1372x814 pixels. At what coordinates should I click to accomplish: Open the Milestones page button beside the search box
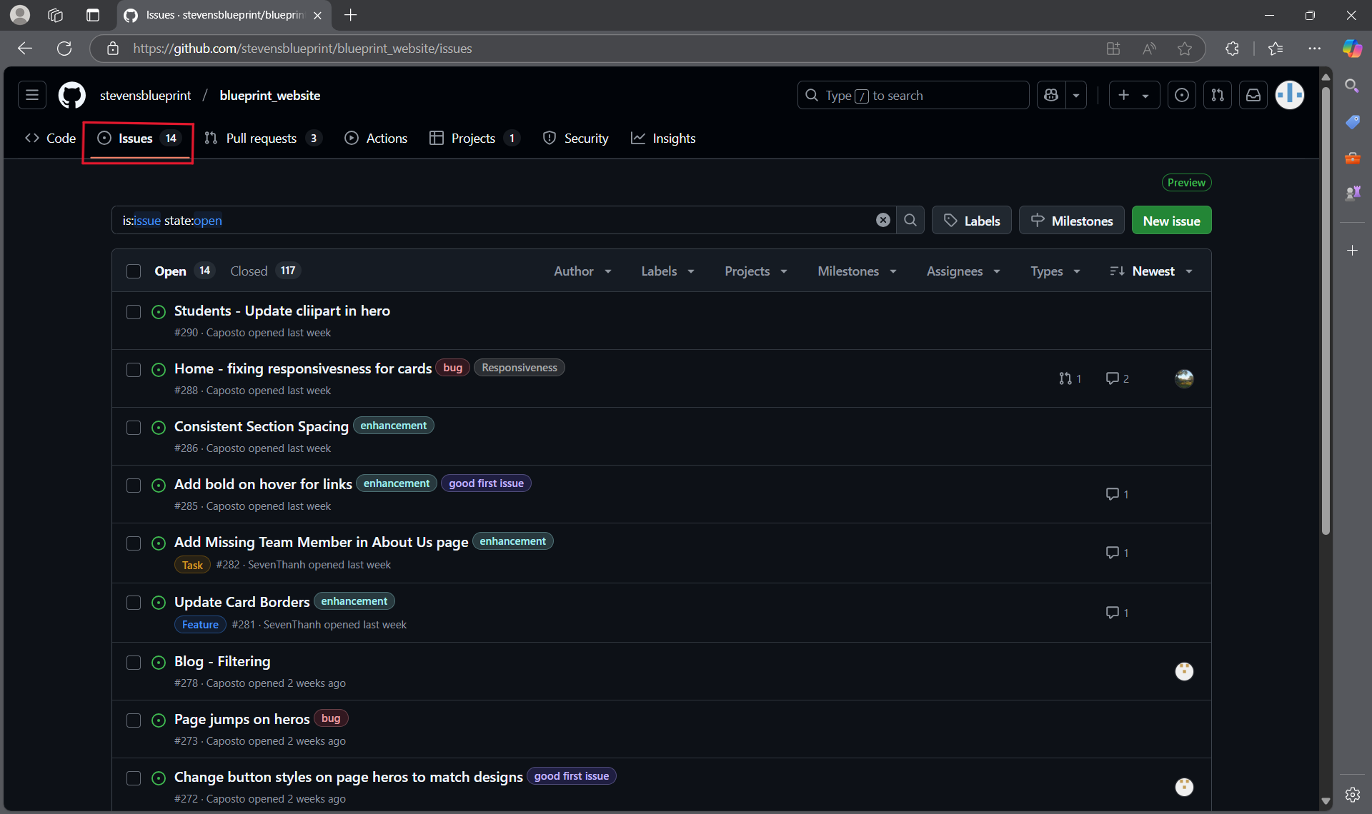pos(1071,221)
